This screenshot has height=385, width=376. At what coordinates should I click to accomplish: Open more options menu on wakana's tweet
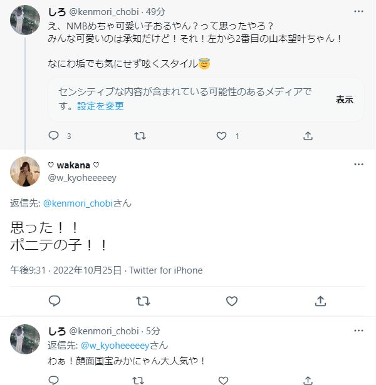[x=358, y=164]
